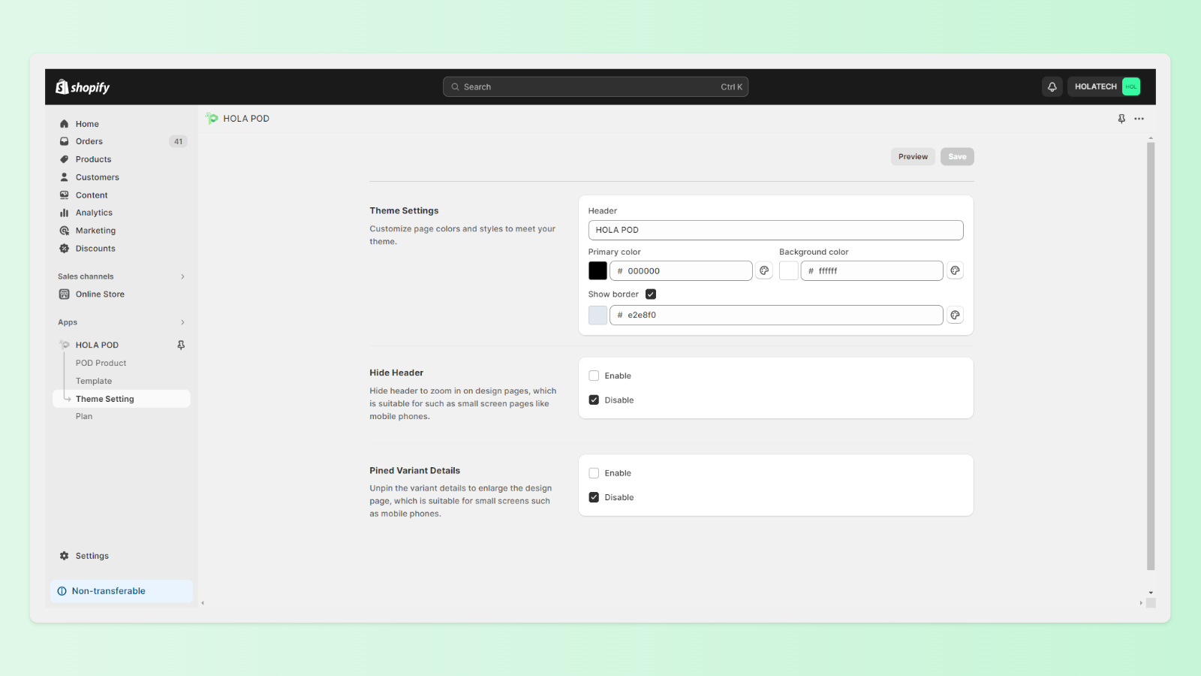Click the Search field in top bar
This screenshot has height=676, width=1201.
pyautogui.click(x=595, y=87)
